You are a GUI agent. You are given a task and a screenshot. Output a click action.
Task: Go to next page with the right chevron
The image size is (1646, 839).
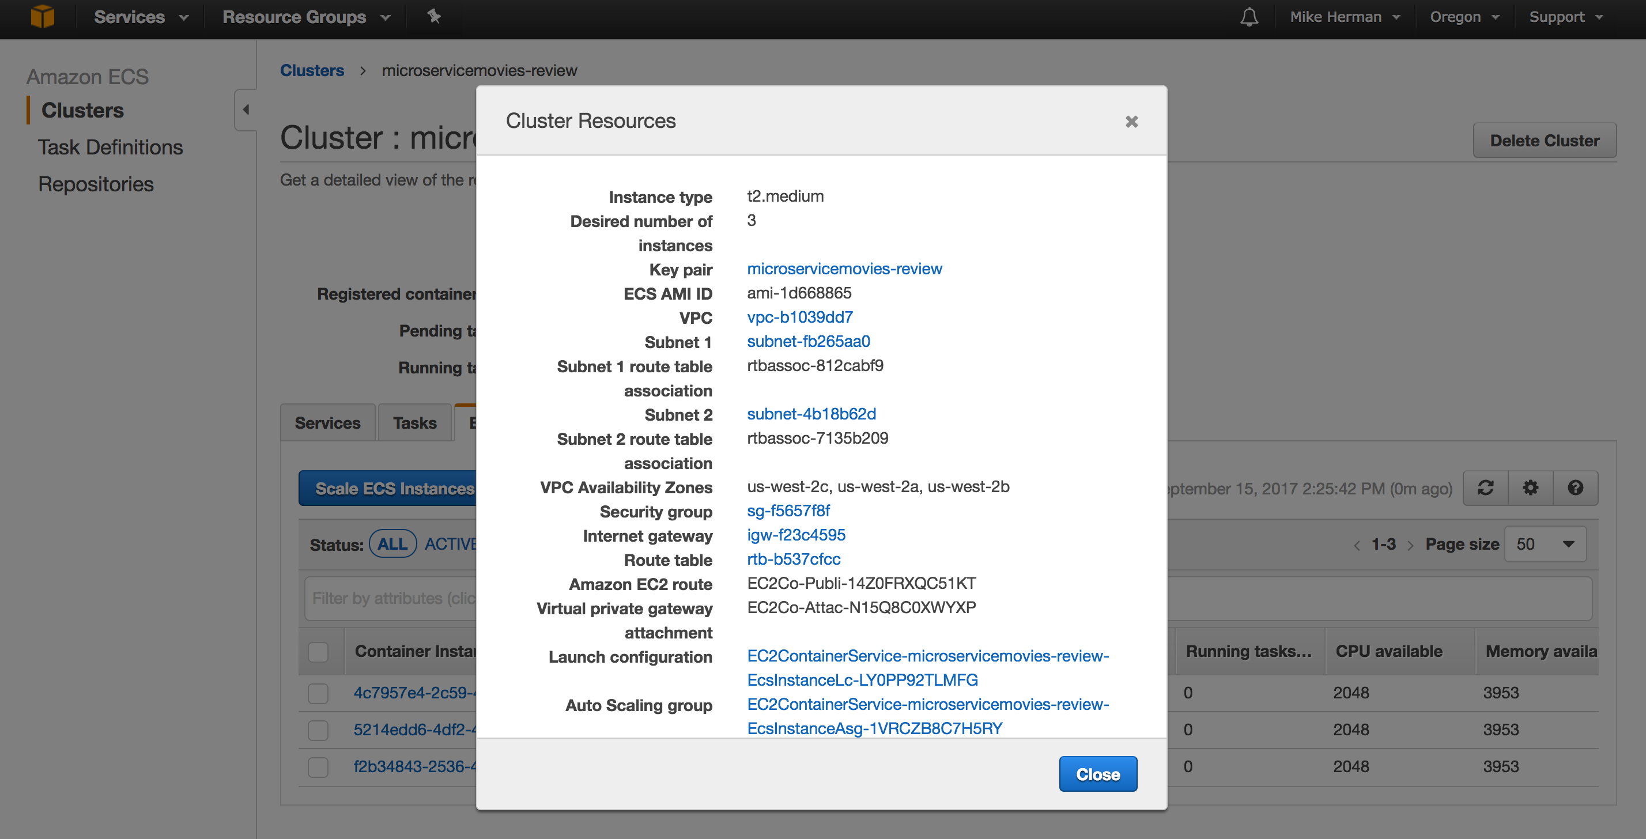[1411, 544]
